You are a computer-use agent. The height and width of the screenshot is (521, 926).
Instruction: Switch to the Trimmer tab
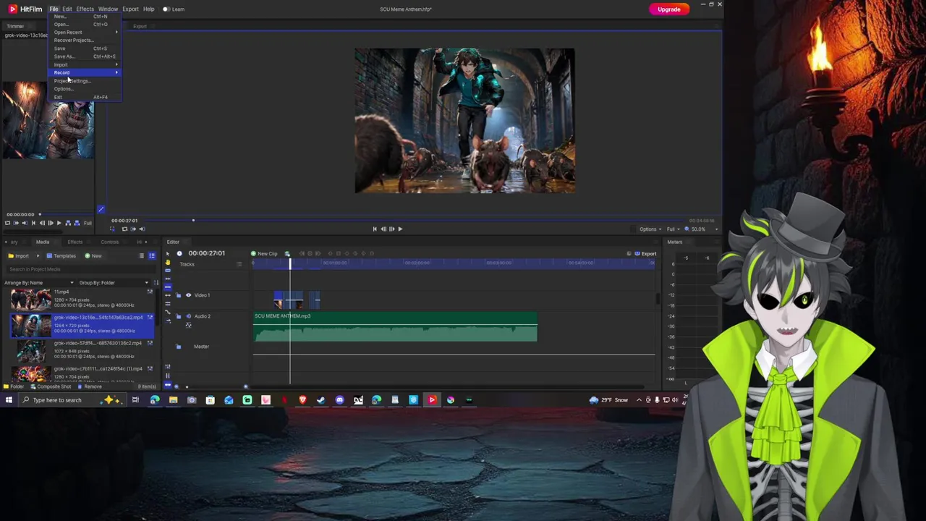(x=15, y=26)
